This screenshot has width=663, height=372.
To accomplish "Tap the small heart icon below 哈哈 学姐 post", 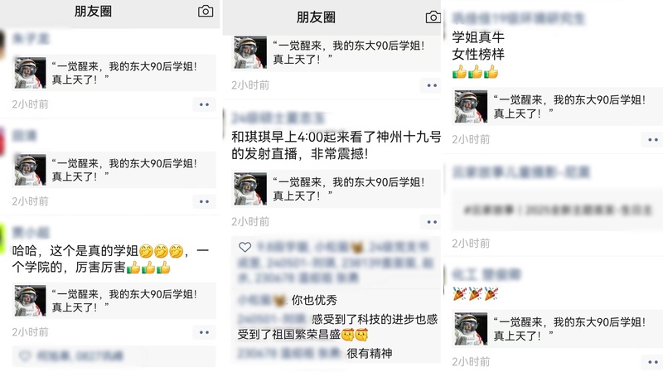I will (25, 356).
